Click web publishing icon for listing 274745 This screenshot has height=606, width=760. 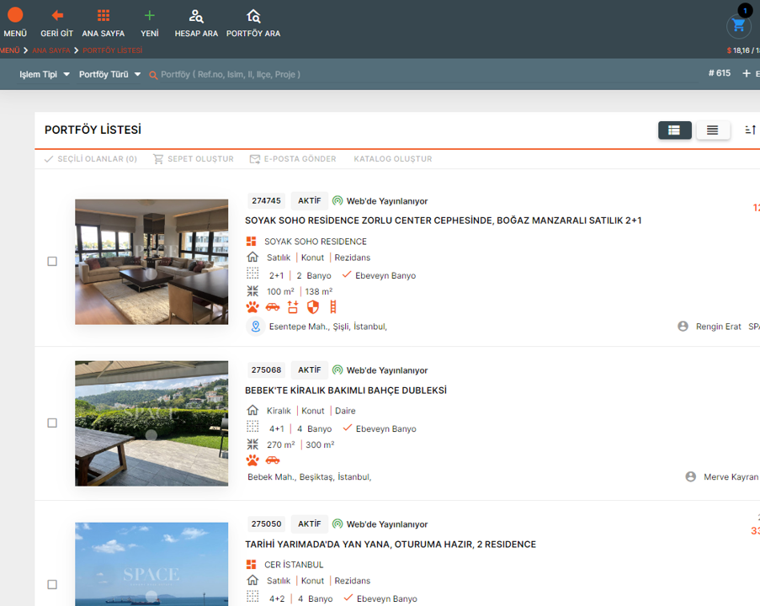pos(337,200)
